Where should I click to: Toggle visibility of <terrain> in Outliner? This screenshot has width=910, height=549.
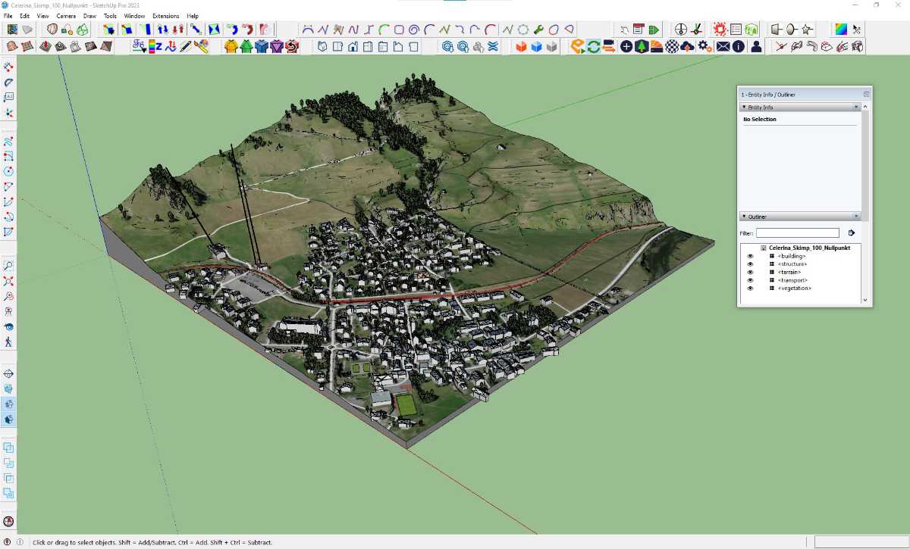coord(750,272)
